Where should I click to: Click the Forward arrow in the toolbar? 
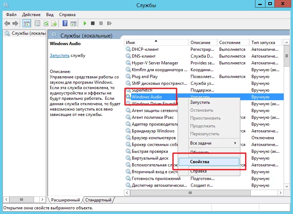(15, 23)
